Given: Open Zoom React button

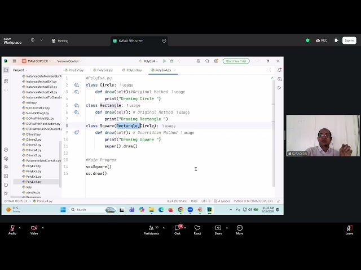Looking at the screenshot, I should pyautogui.click(x=197, y=230).
